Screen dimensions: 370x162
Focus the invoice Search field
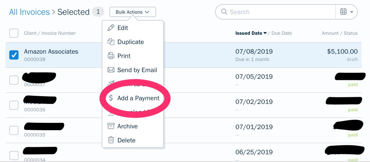tap(275, 12)
